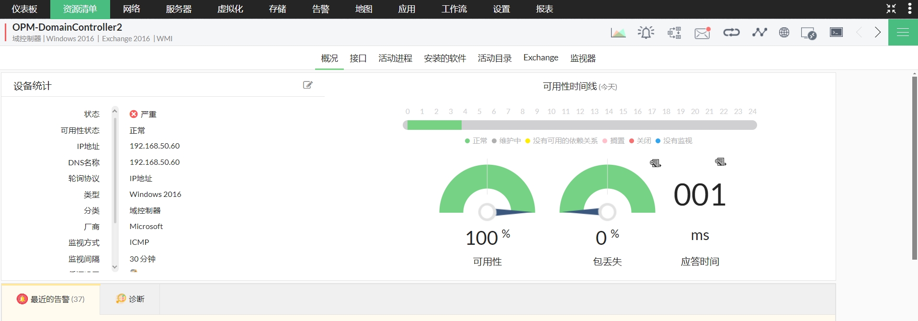Launch the remote desktop monitor icon
Viewport: 918px width, 321px height.
(808, 33)
